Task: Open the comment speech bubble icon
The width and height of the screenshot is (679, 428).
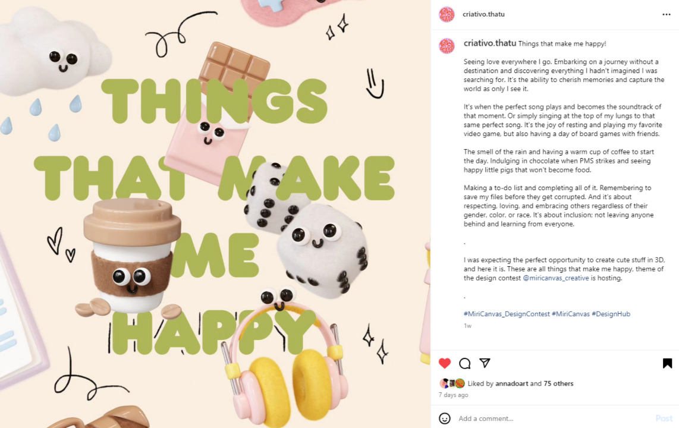Action: pyautogui.click(x=465, y=363)
